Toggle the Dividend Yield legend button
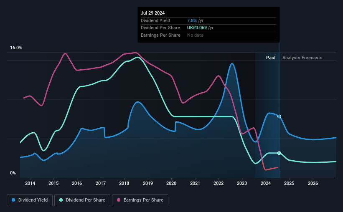 coord(30,200)
